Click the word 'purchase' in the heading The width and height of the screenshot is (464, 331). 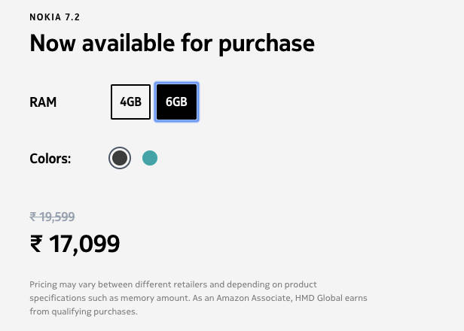[x=266, y=43]
